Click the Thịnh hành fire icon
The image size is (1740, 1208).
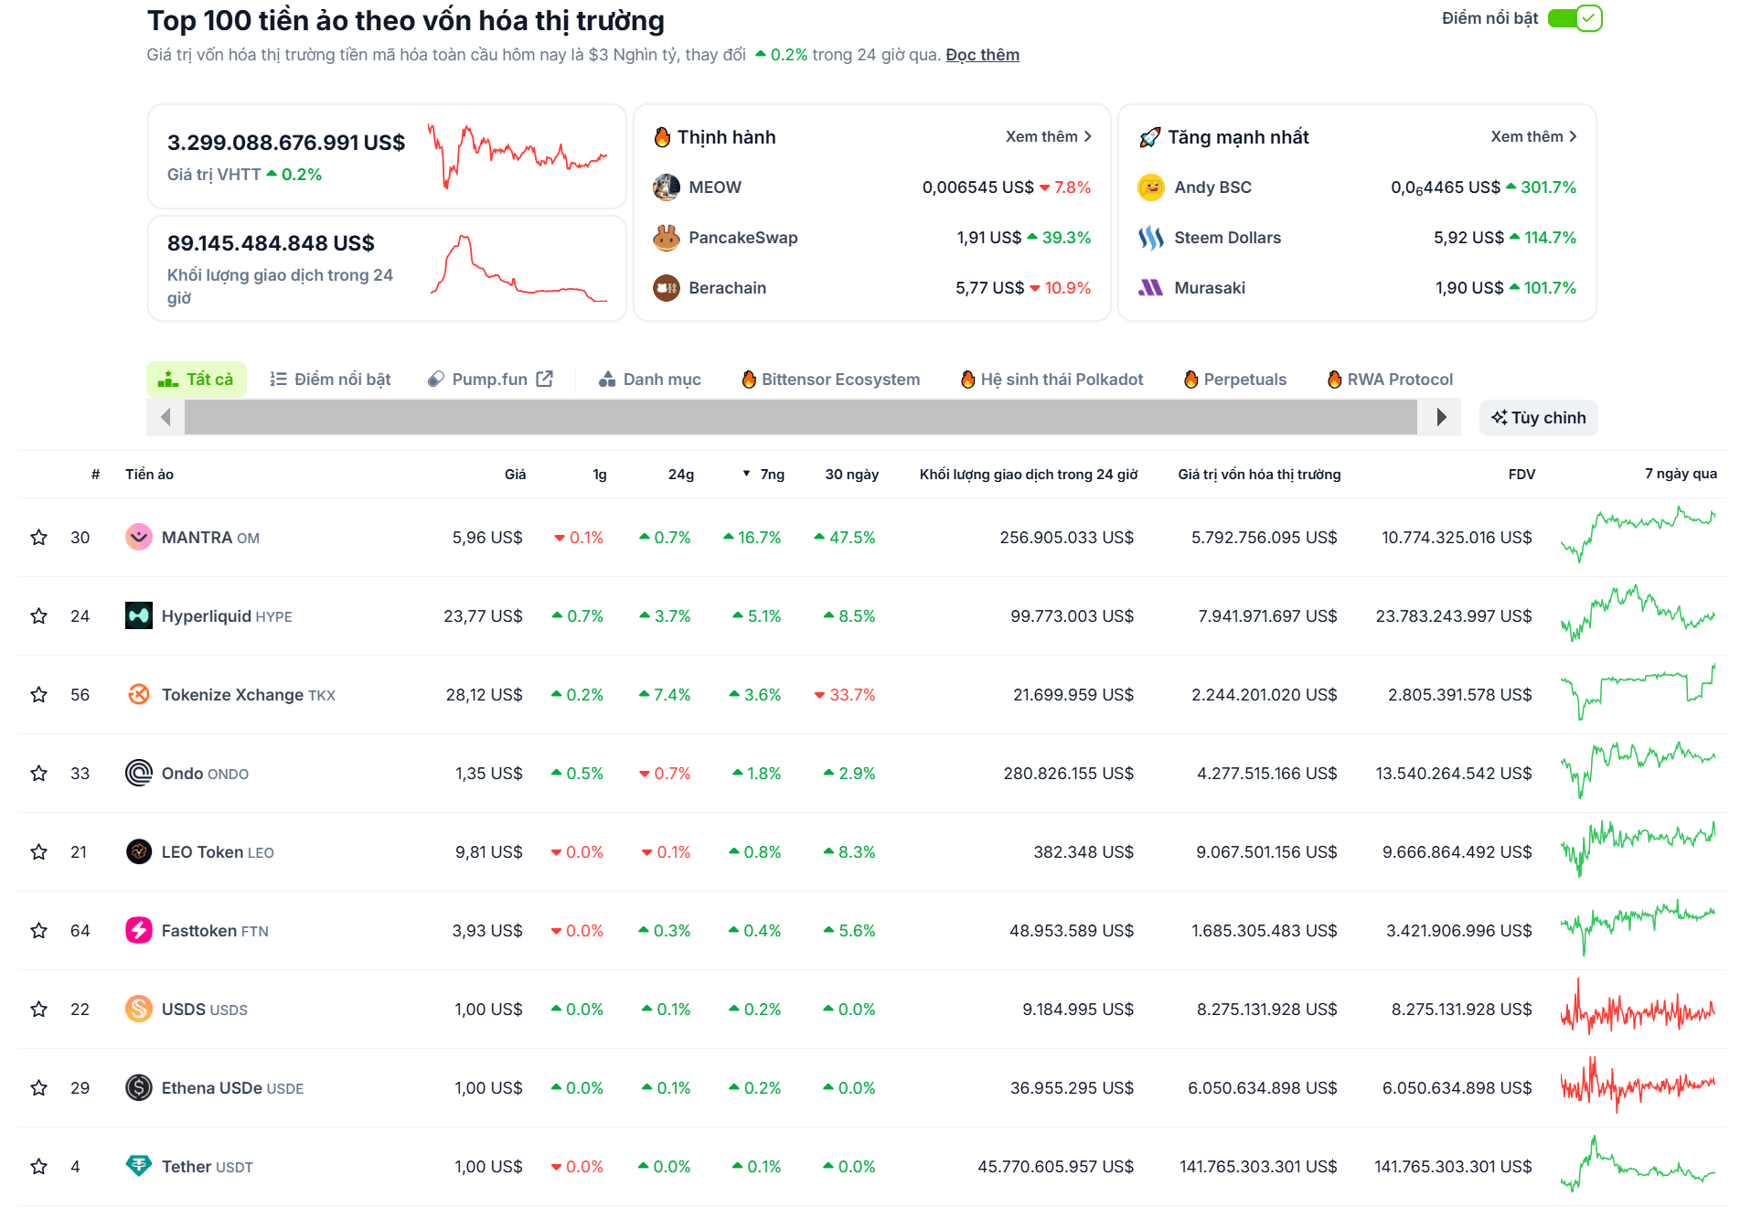(662, 137)
